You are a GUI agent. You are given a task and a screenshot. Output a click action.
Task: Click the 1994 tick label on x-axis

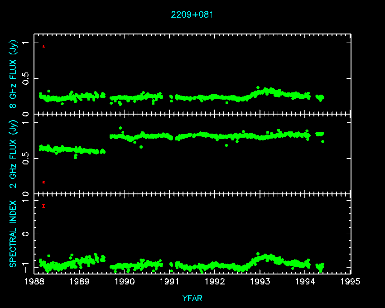pyautogui.click(x=306, y=282)
